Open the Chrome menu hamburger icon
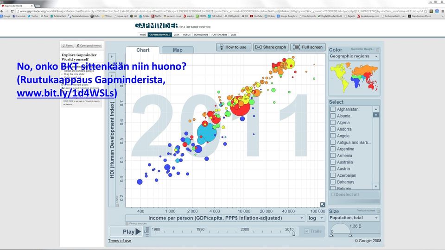The height and width of the screenshot is (250, 445). pyautogui.click(x=443, y=11)
